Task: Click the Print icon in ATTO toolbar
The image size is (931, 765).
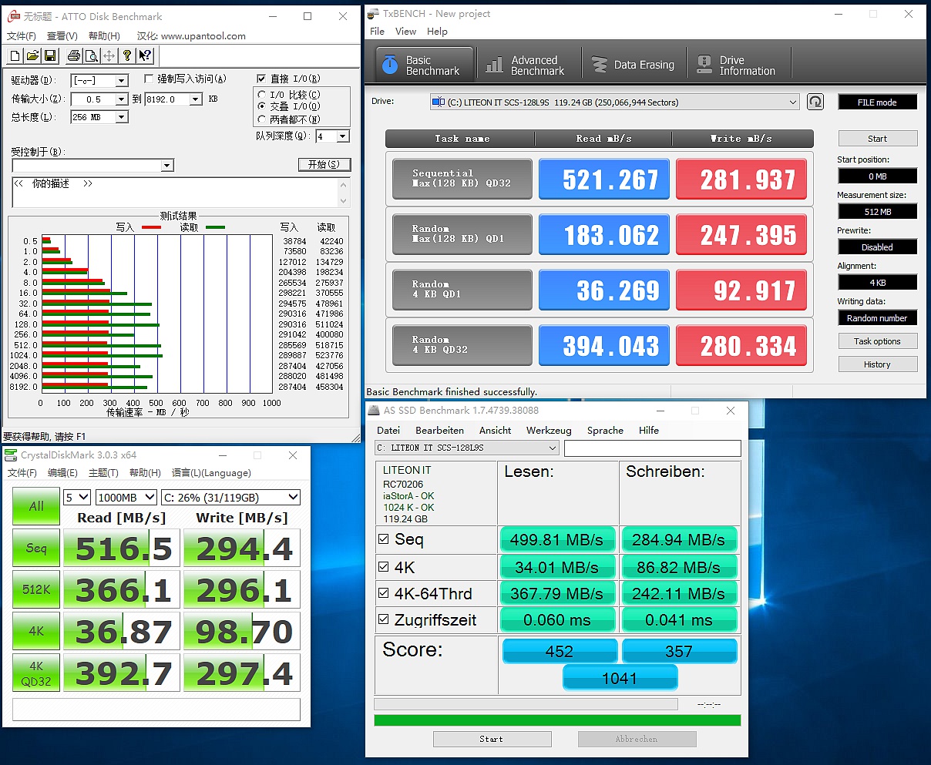Action: (74, 55)
